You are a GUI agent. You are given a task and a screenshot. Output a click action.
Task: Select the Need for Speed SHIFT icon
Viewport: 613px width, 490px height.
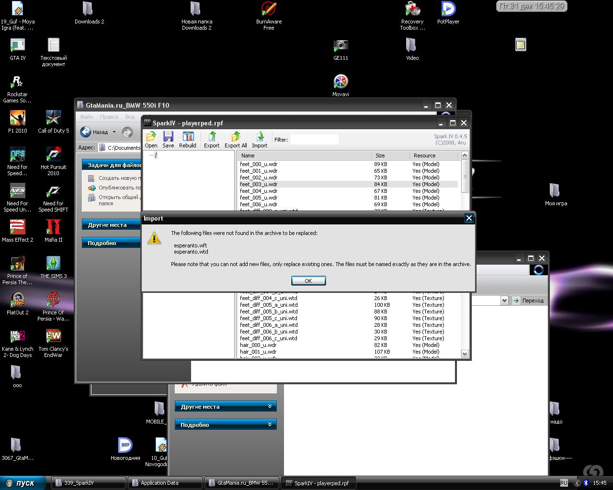[53, 198]
